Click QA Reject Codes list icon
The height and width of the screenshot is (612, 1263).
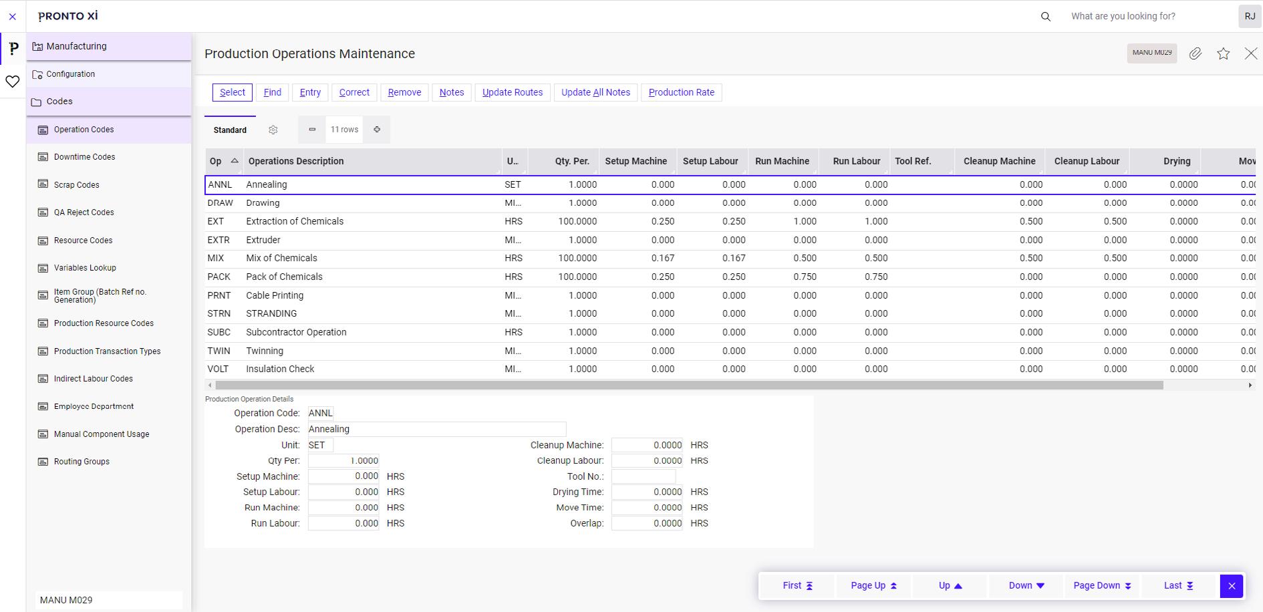pyautogui.click(x=43, y=212)
